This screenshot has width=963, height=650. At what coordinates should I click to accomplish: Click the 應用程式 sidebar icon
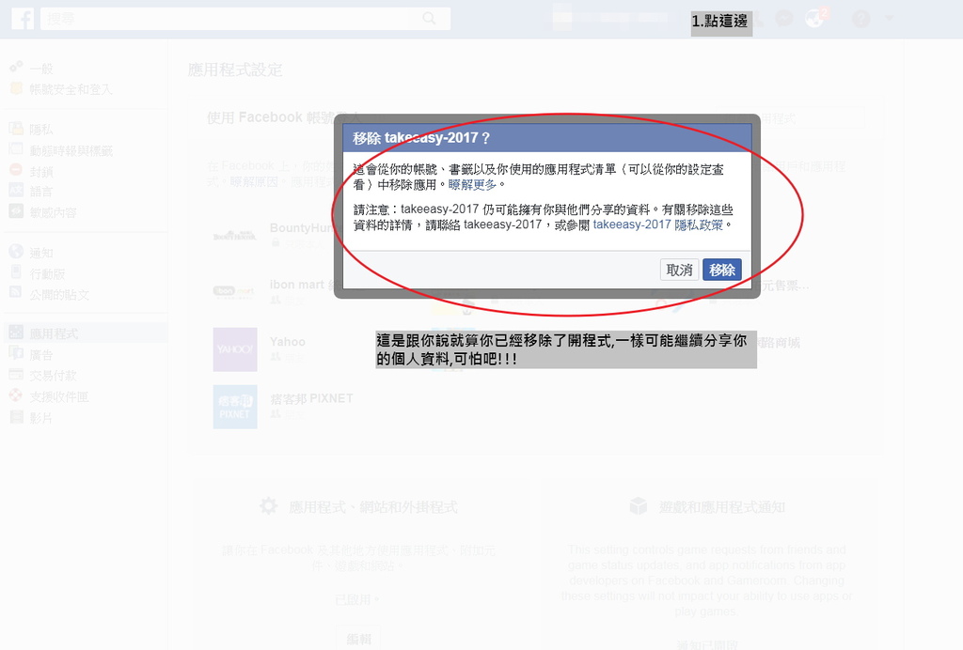tap(16, 333)
